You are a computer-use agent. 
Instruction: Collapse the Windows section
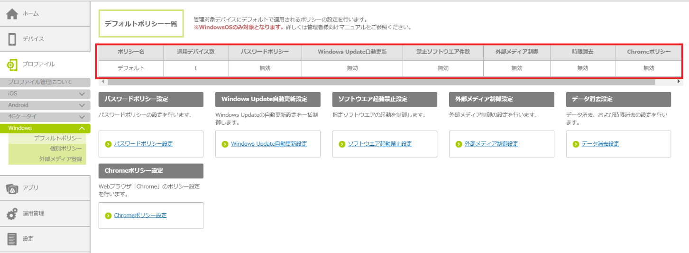tap(82, 128)
